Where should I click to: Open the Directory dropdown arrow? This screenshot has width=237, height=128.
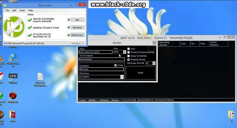pyautogui.click(x=122, y=77)
